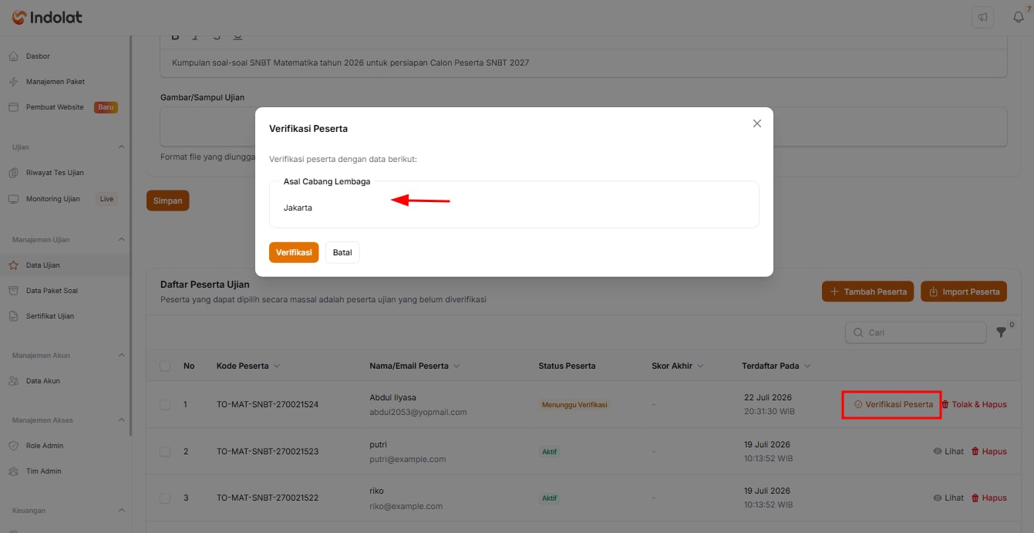1034x533 pixels.
Task: Click the Riwayat Tes Ujian icon
Action: pos(13,173)
